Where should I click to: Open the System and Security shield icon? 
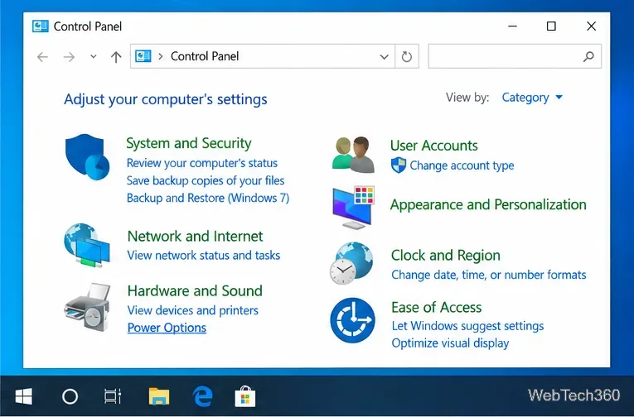pos(87,156)
